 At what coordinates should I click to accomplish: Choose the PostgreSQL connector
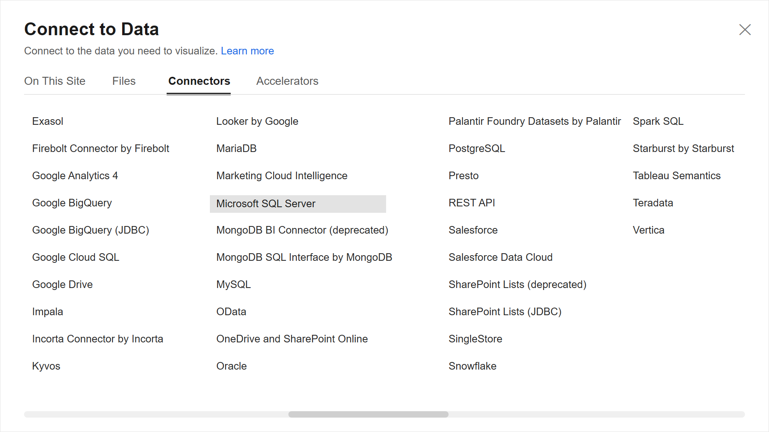click(477, 148)
